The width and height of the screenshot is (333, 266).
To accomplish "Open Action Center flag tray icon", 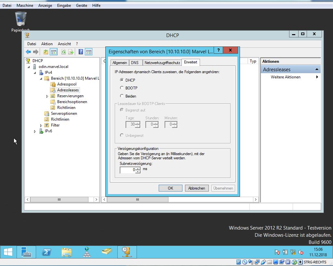I will coord(277,252).
